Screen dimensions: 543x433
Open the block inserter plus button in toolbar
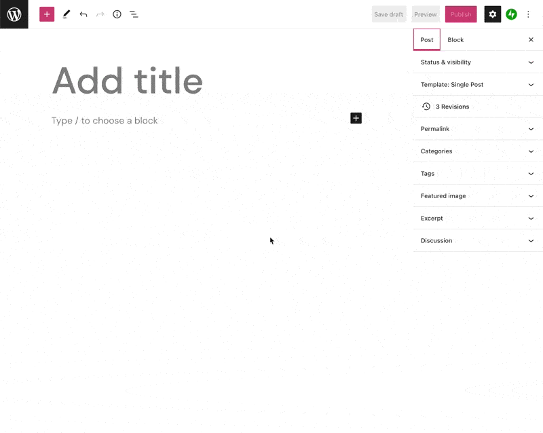[47, 14]
